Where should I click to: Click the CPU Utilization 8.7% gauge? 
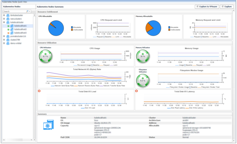(45, 56)
